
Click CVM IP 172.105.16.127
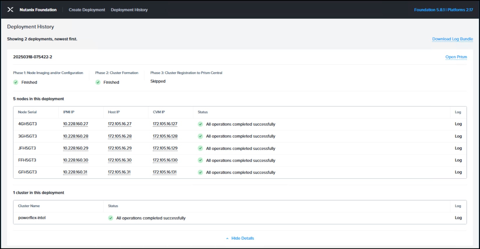coord(165,124)
